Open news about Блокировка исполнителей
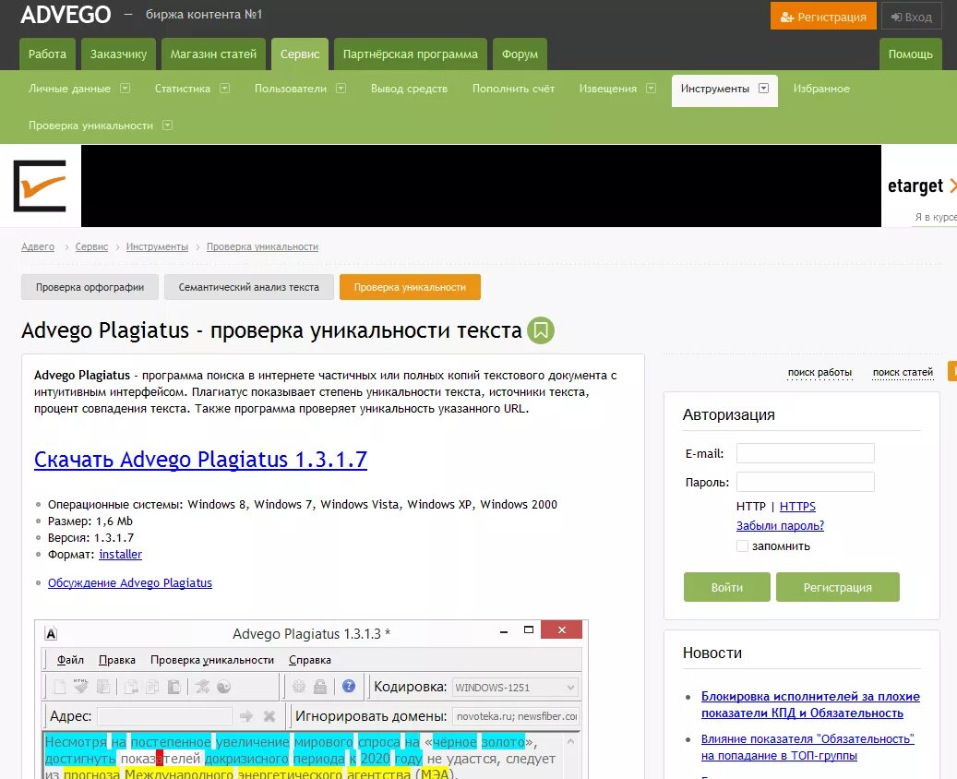957x779 pixels. coord(810,704)
